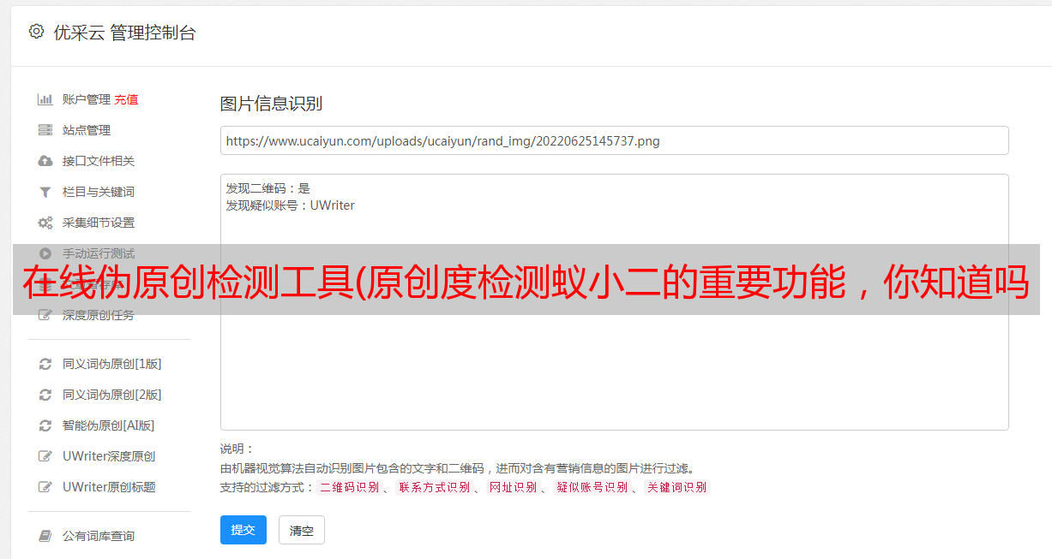
Task: Click the book icon for 公有词库查询
Action: coord(45,536)
